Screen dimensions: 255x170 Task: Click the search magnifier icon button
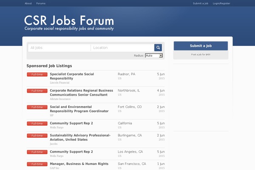(158, 48)
